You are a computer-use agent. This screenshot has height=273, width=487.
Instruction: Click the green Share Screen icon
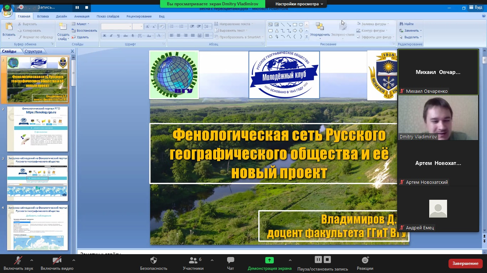[270, 260]
